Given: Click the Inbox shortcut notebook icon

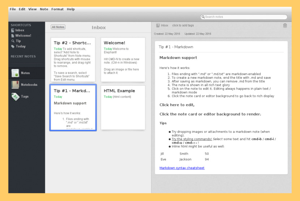Looking at the screenshot, I should click(13, 30).
